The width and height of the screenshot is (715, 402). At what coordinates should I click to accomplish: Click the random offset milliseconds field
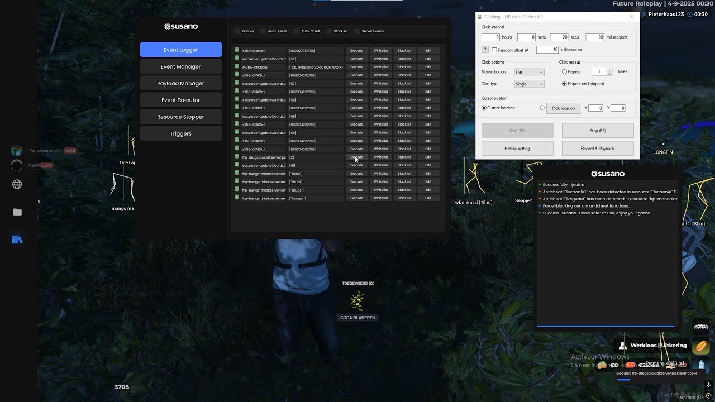tap(547, 50)
